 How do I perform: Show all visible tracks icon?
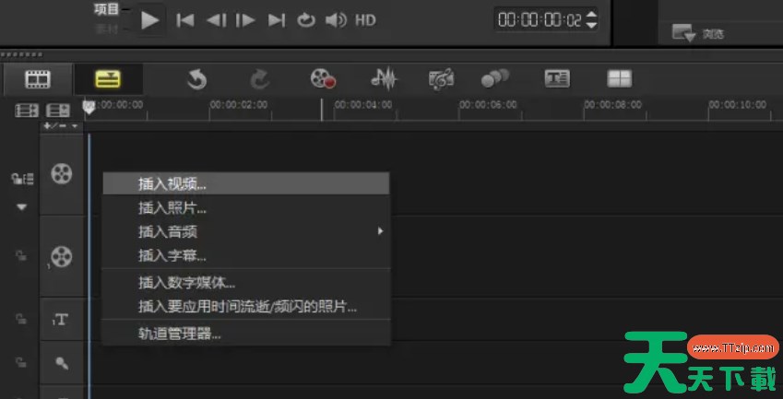[x=27, y=111]
